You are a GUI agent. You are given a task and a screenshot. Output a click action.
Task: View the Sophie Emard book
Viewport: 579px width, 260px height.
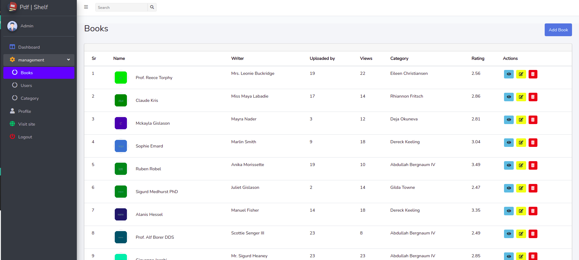click(x=509, y=143)
